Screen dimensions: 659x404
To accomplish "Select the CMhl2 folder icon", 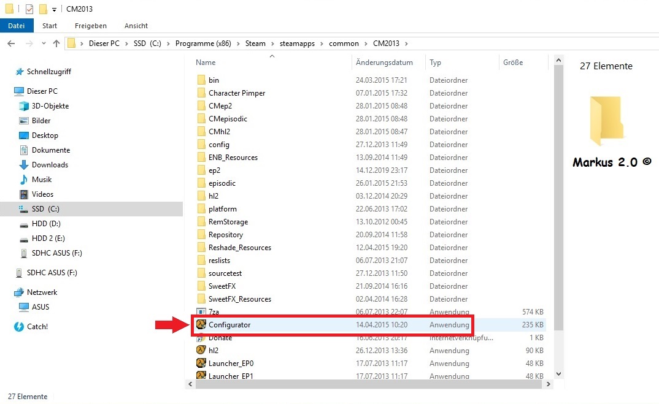I will click(x=201, y=131).
